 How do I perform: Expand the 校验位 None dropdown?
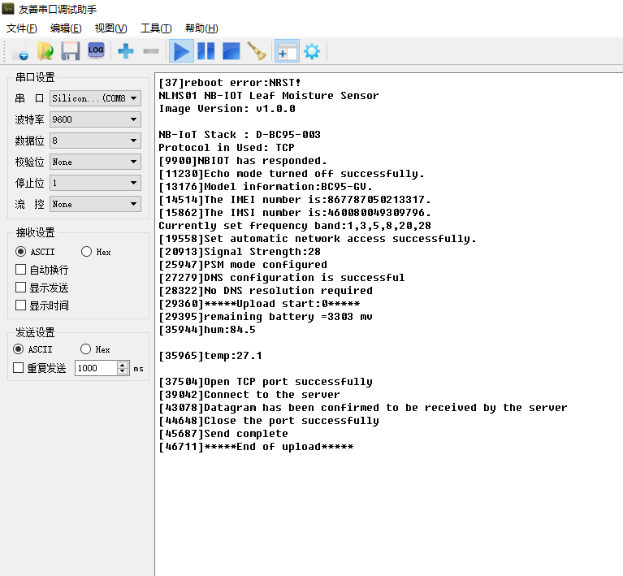[95, 162]
